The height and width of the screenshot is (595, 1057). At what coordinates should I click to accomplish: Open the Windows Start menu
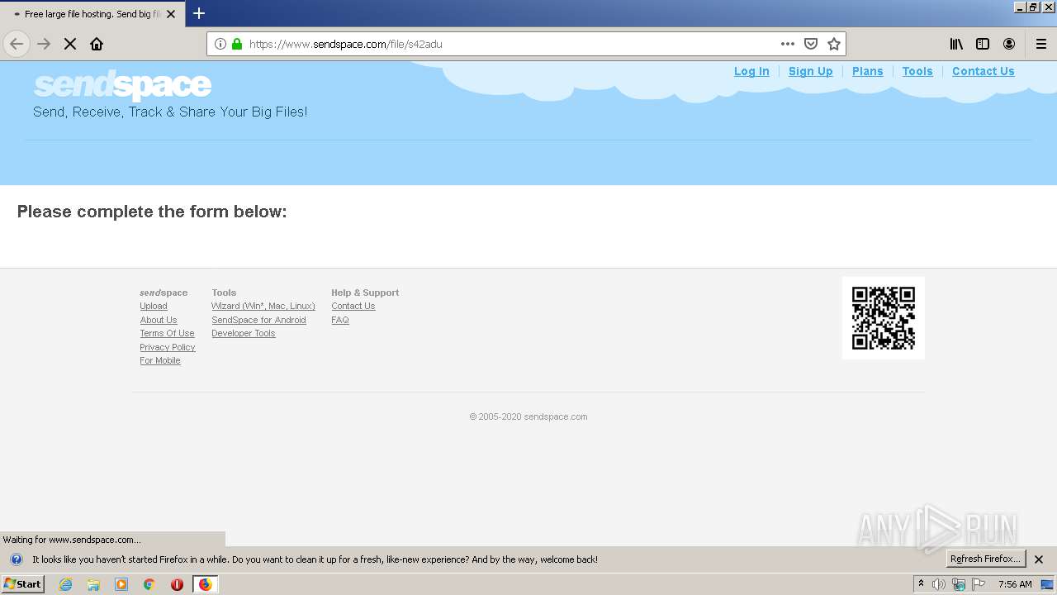(22, 584)
